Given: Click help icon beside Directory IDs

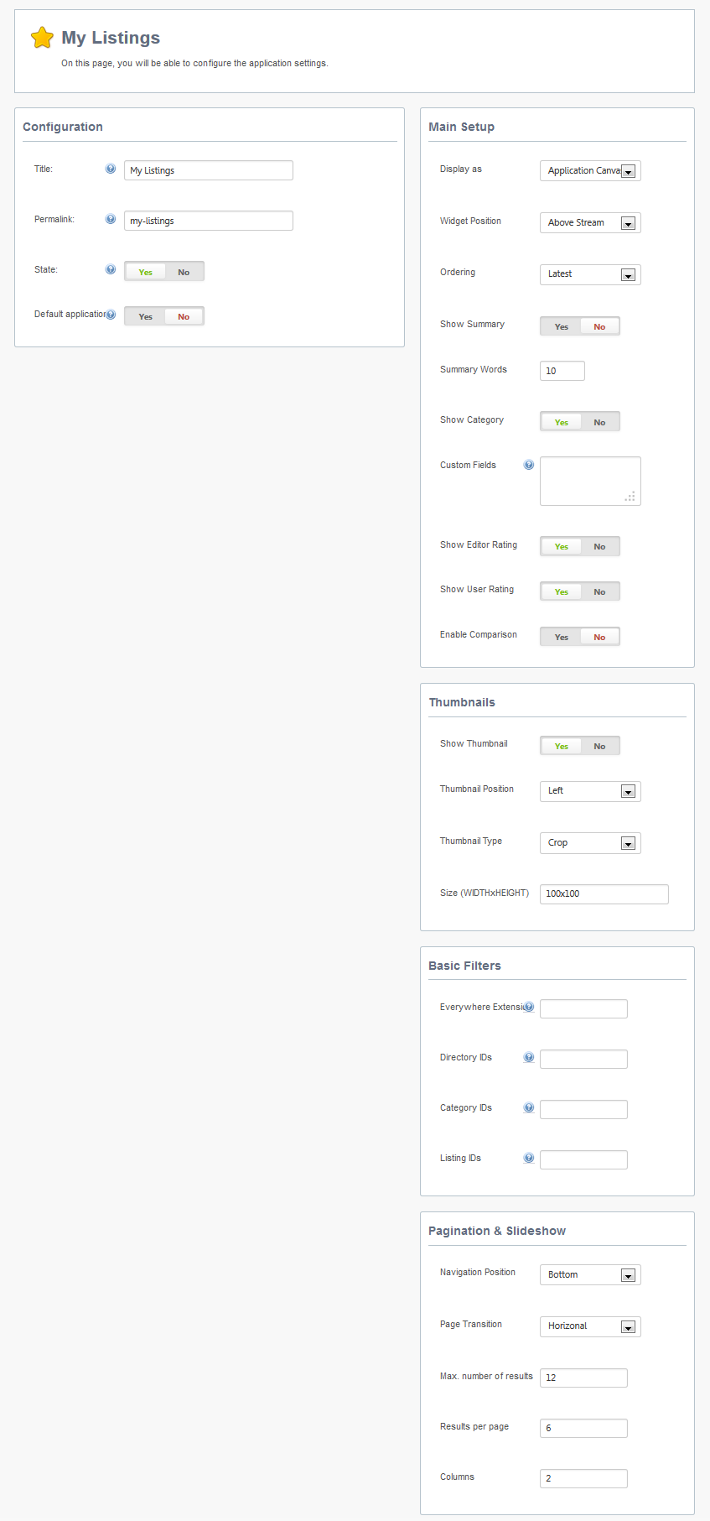Looking at the screenshot, I should 529,1057.
